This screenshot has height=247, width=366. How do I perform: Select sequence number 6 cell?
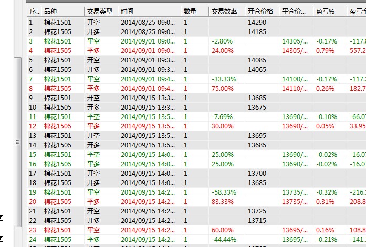pyautogui.click(x=31, y=69)
